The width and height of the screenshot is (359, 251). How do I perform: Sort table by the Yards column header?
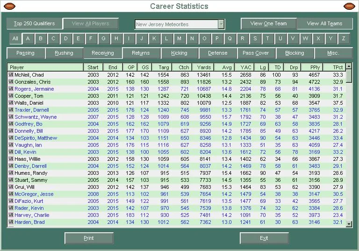click(203, 67)
